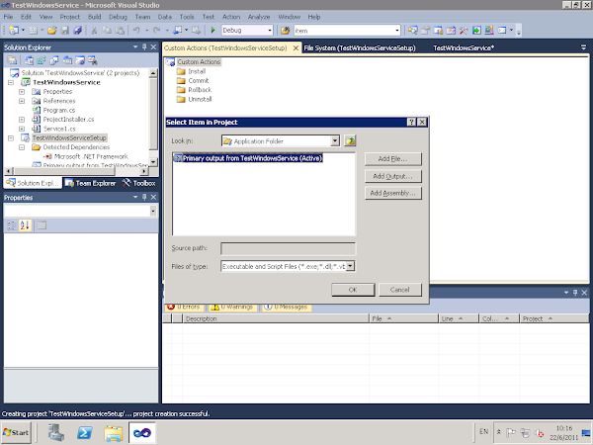Viewport: 593px width, 445px height.
Task: Switch to Team Explorer tab
Action: 90,183
